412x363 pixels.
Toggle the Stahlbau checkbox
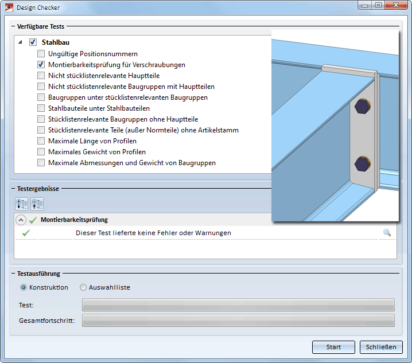tap(33, 42)
